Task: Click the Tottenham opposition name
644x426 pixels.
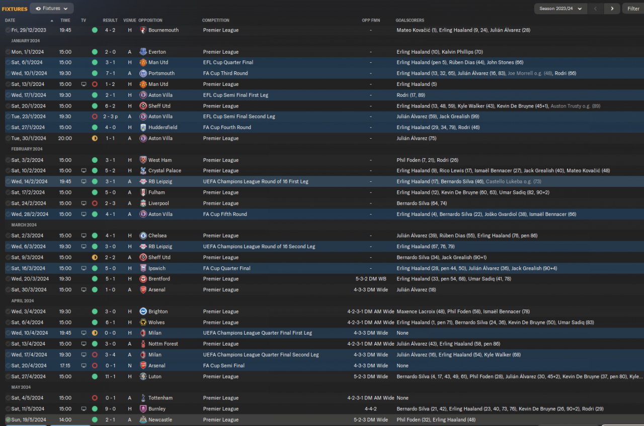Action: 161,398
